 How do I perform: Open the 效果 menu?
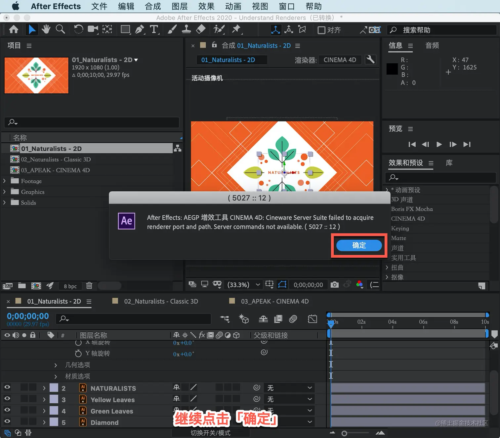206,6
